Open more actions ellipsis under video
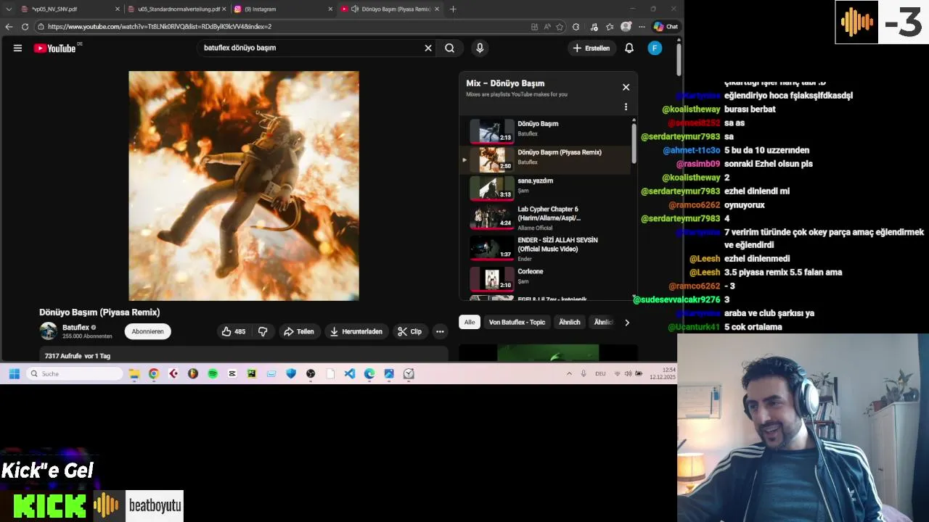This screenshot has height=522, width=929. click(440, 331)
